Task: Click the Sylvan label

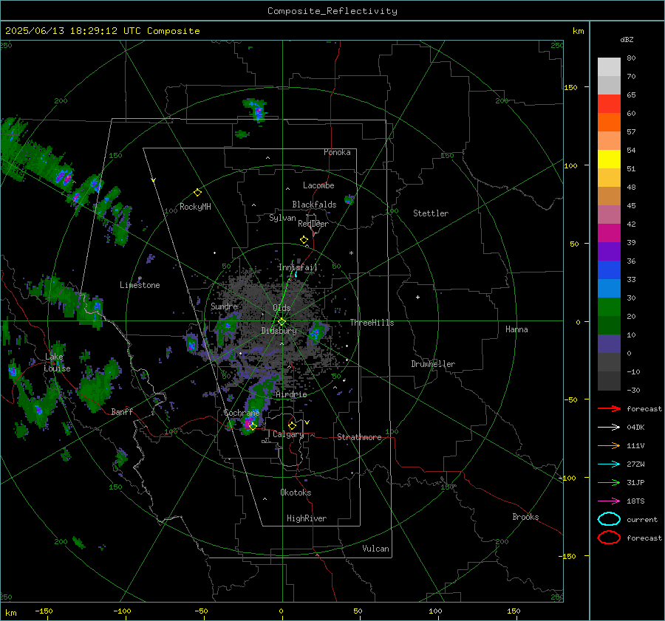Action: (x=282, y=218)
